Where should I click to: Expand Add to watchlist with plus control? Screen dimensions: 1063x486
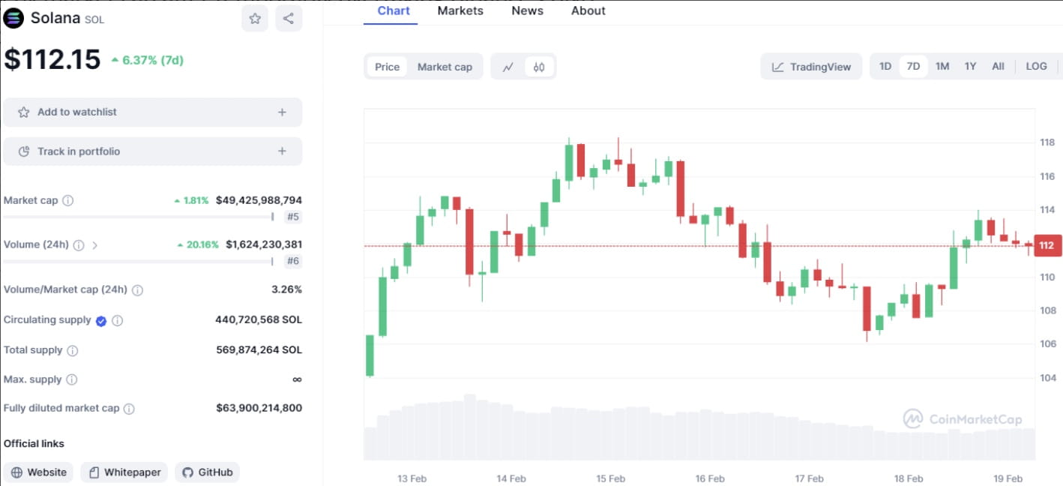coord(282,111)
